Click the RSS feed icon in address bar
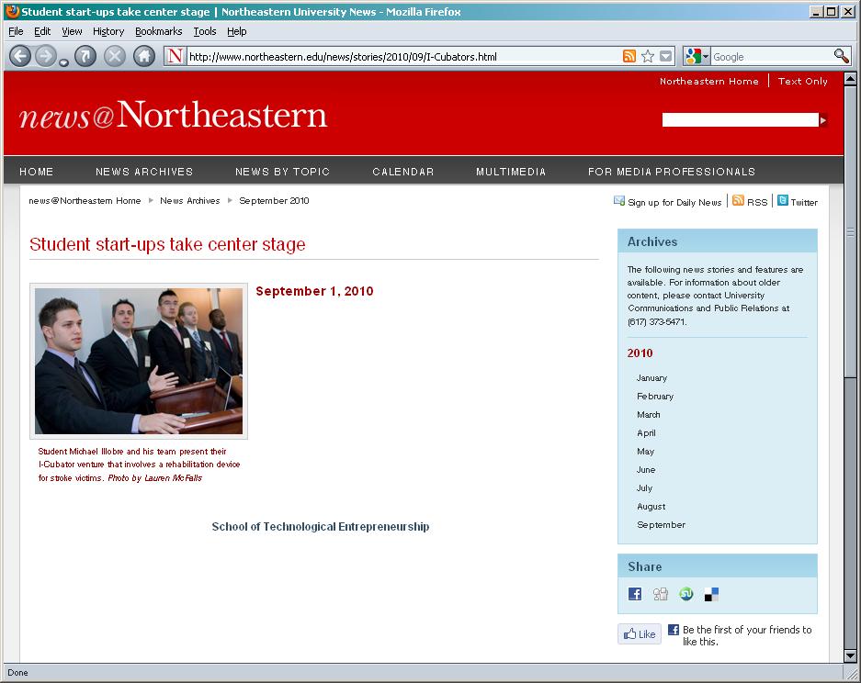861x683 pixels. coord(629,56)
